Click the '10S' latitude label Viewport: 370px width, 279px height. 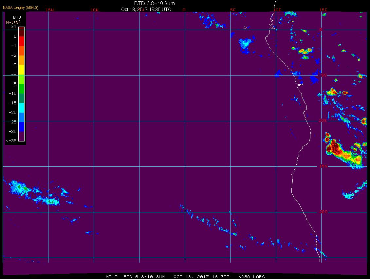point(323,121)
